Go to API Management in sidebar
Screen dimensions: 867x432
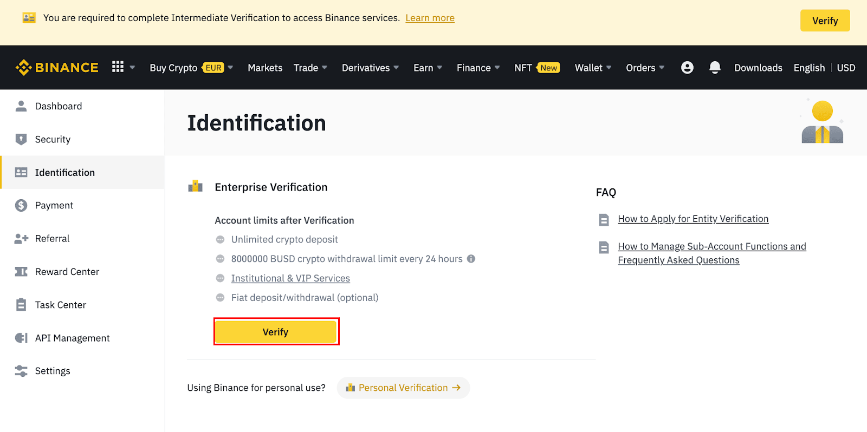(73, 338)
